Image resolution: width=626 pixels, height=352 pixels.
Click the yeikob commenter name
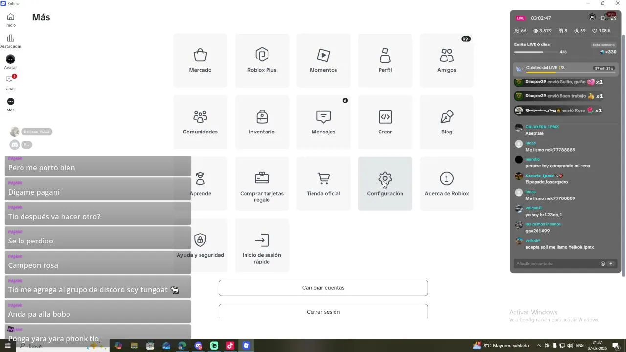[x=533, y=241]
